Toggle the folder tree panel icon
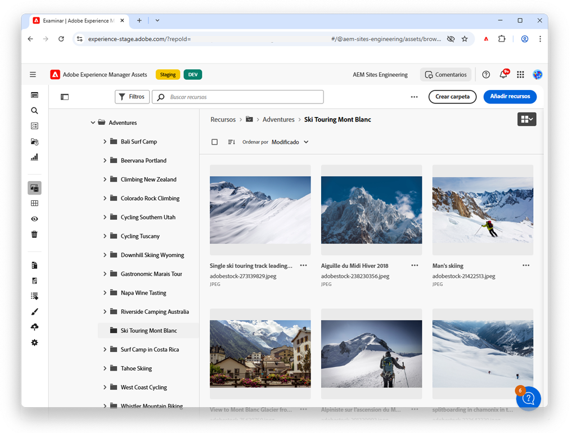The image size is (576, 433). click(x=65, y=97)
